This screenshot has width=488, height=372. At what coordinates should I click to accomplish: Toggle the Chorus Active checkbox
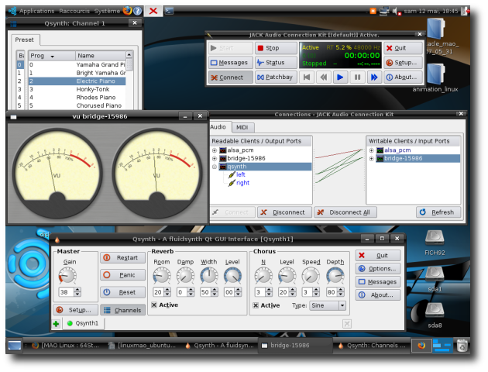[256, 305]
